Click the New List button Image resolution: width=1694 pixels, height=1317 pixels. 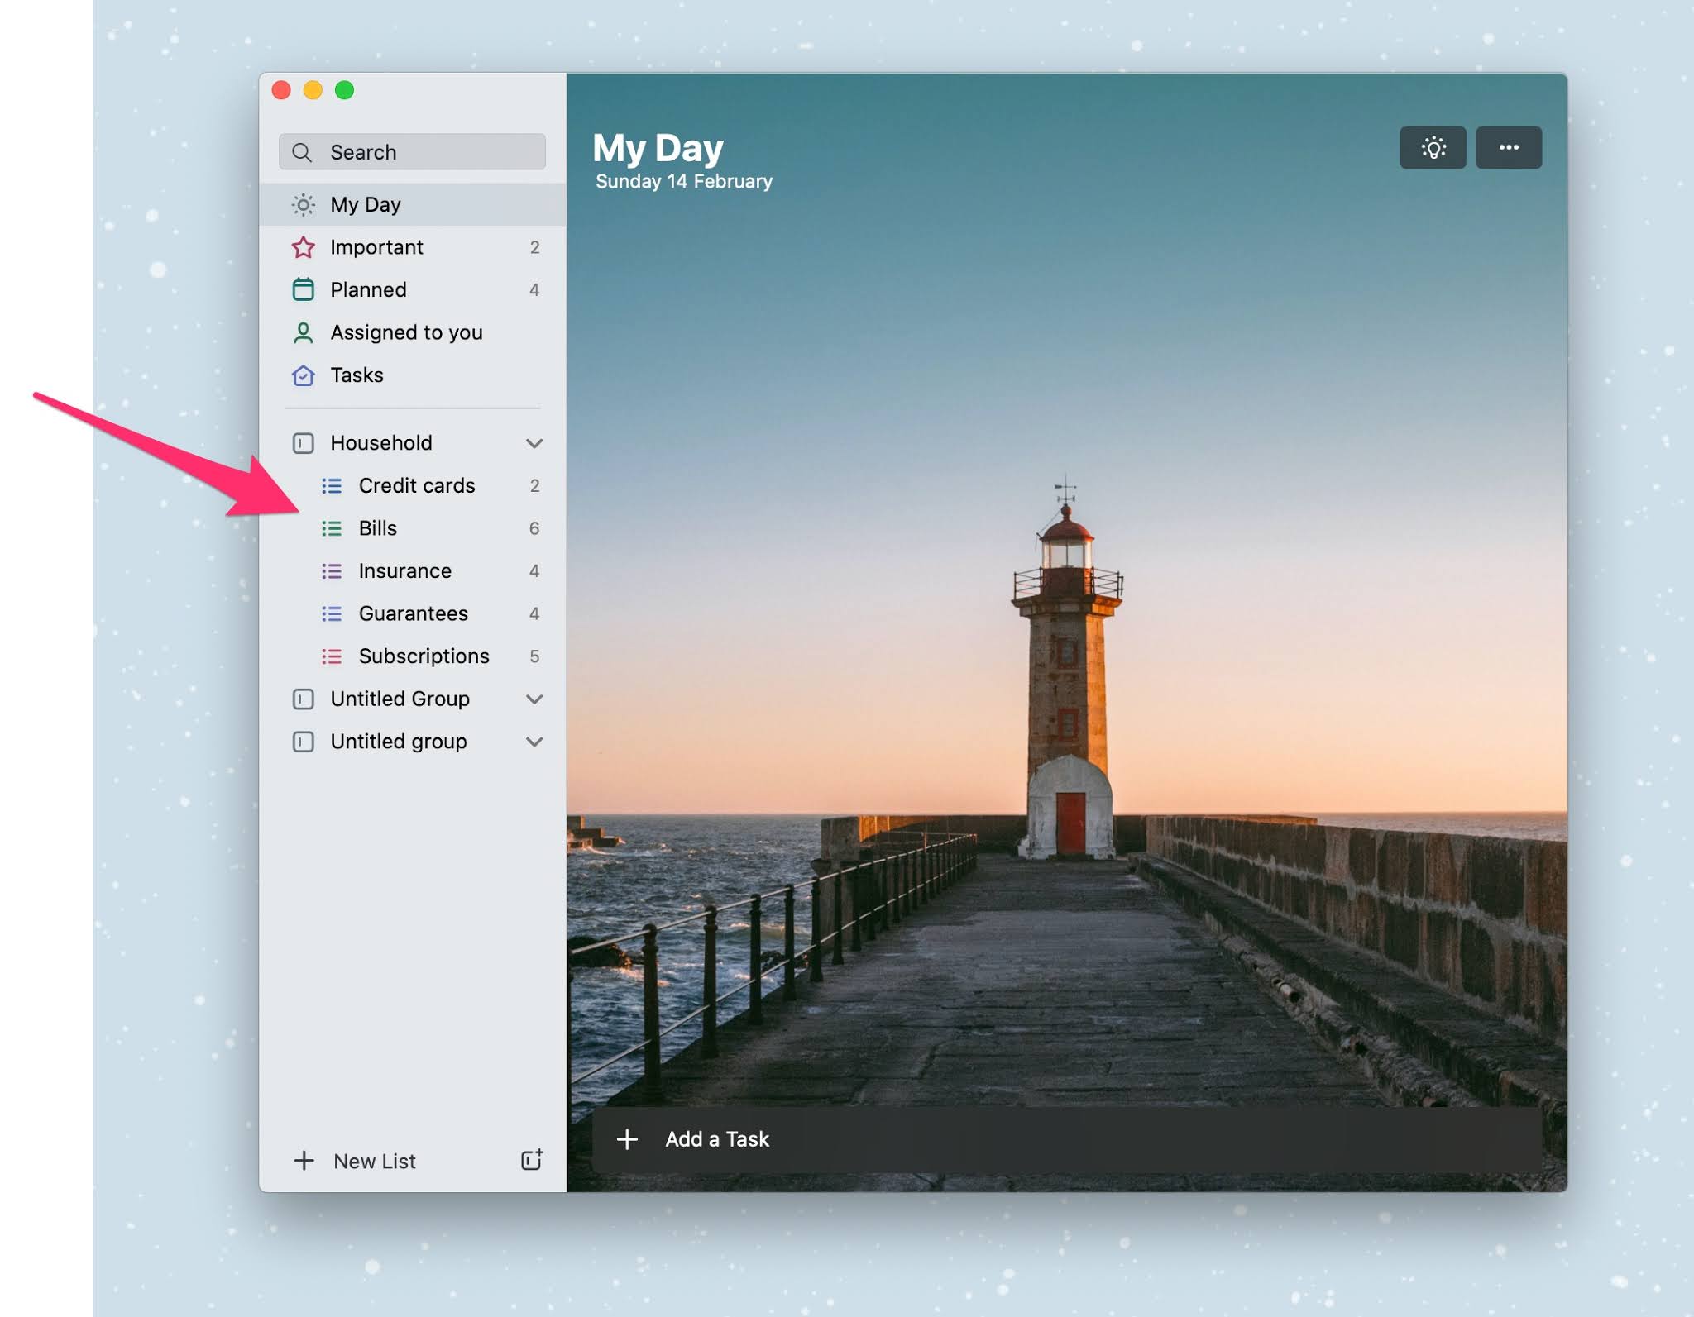pos(374,1161)
